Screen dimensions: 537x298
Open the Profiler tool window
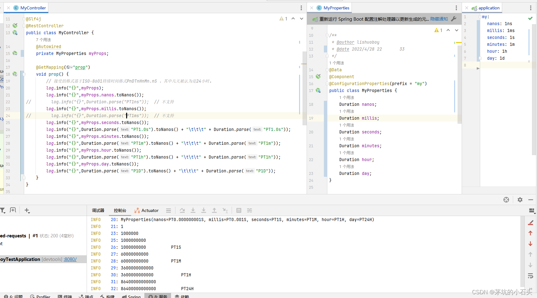click(x=40, y=296)
